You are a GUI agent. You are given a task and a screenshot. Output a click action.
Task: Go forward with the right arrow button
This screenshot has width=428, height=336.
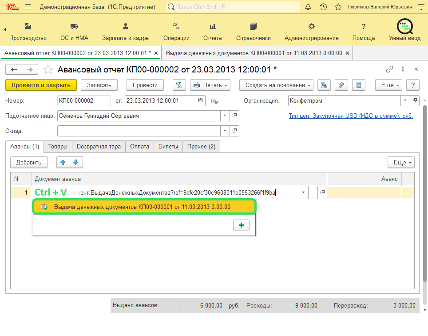30,70
